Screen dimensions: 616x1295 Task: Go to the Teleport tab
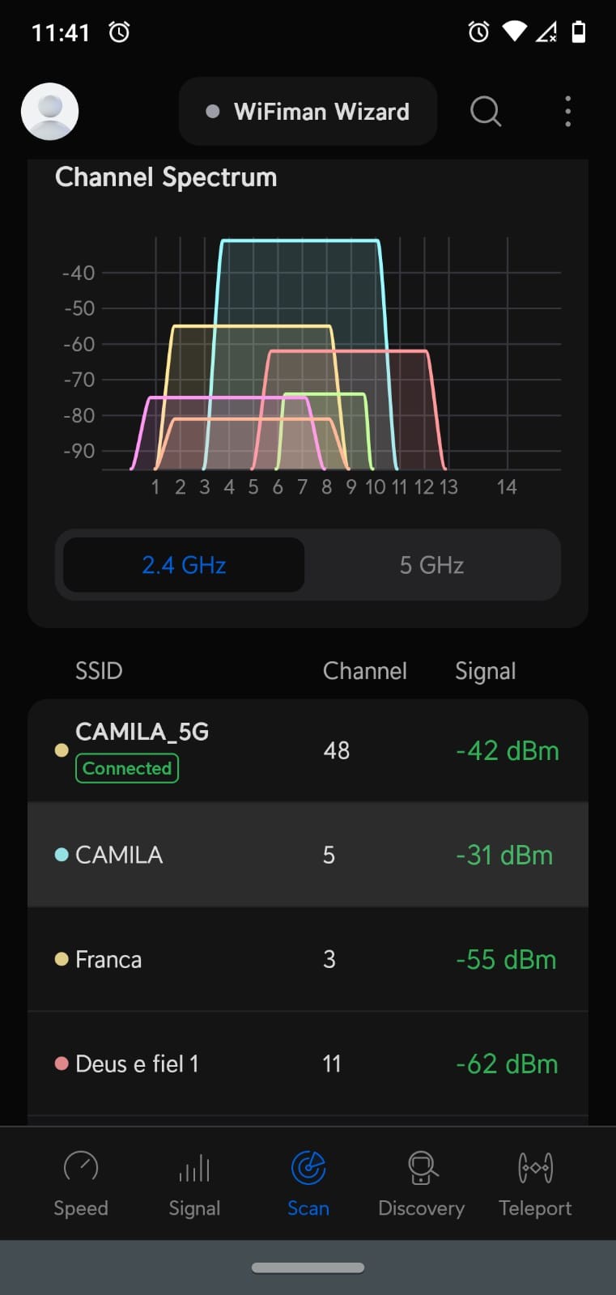coord(535,1167)
